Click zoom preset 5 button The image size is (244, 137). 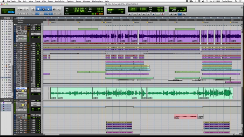point(28,14)
